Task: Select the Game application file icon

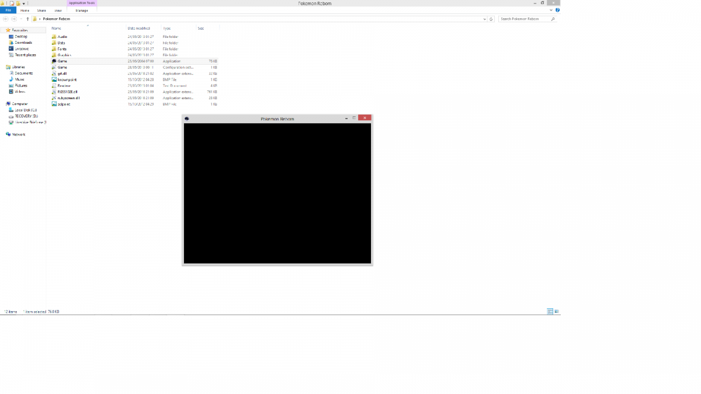Action: (x=54, y=61)
